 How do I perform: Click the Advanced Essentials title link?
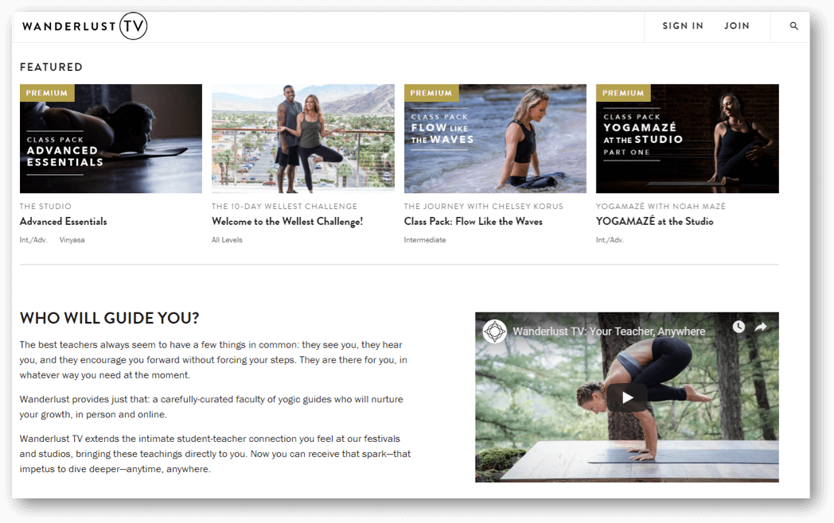click(x=64, y=222)
